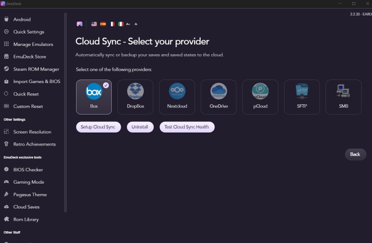The height and width of the screenshot is (243, 372).
Task: Click the Steam ROM Manager steam icon
Action: click(6, 69)
